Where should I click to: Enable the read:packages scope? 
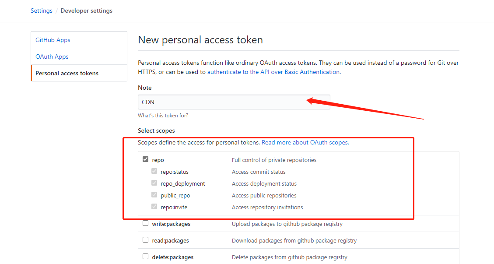tap(145, 240)
